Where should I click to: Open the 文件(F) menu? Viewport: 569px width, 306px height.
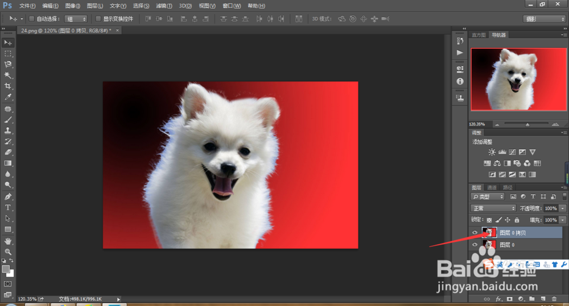tap(27, 6)
